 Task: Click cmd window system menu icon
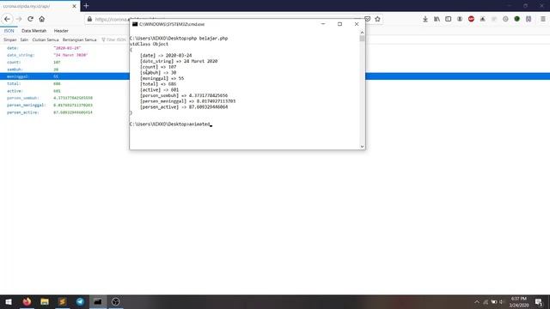coord(135,24)
